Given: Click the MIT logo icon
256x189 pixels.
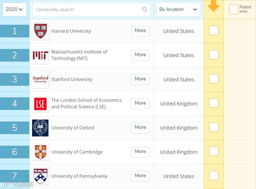Looking at the screenshot, I should coord(40,55).
